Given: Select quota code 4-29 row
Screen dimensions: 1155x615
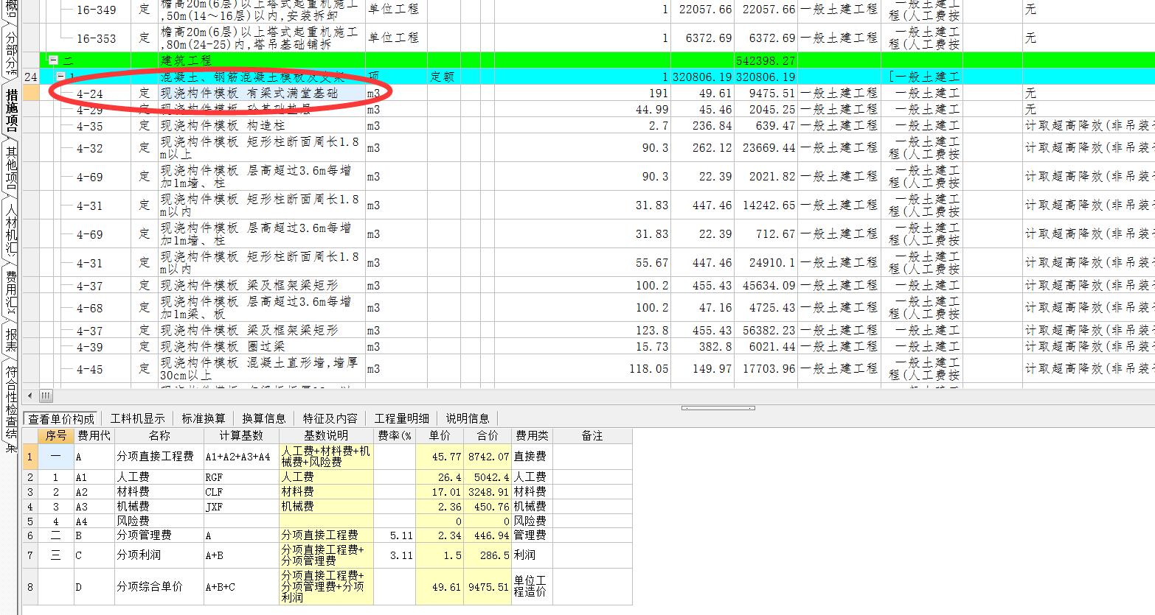Looking at the screenshot, I should (x=90, y=110).
